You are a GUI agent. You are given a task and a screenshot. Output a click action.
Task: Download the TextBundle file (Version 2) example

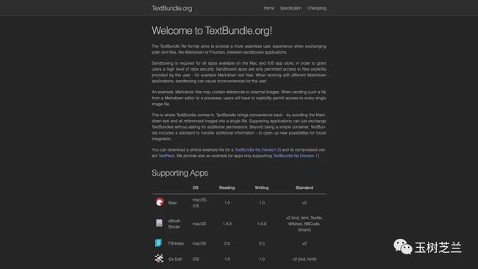tap(257, 150)
